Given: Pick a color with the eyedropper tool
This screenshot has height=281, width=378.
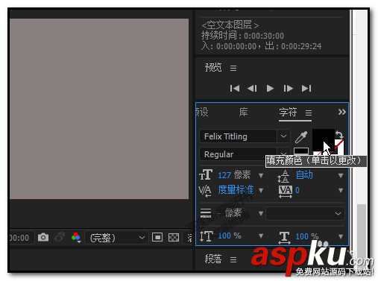Looking at the screenshot, I should tap(301, 137).
